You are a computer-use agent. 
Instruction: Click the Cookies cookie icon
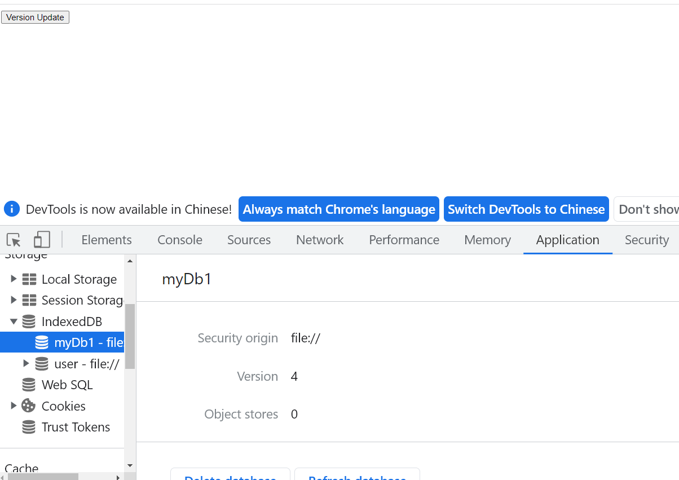click(29, 406)
